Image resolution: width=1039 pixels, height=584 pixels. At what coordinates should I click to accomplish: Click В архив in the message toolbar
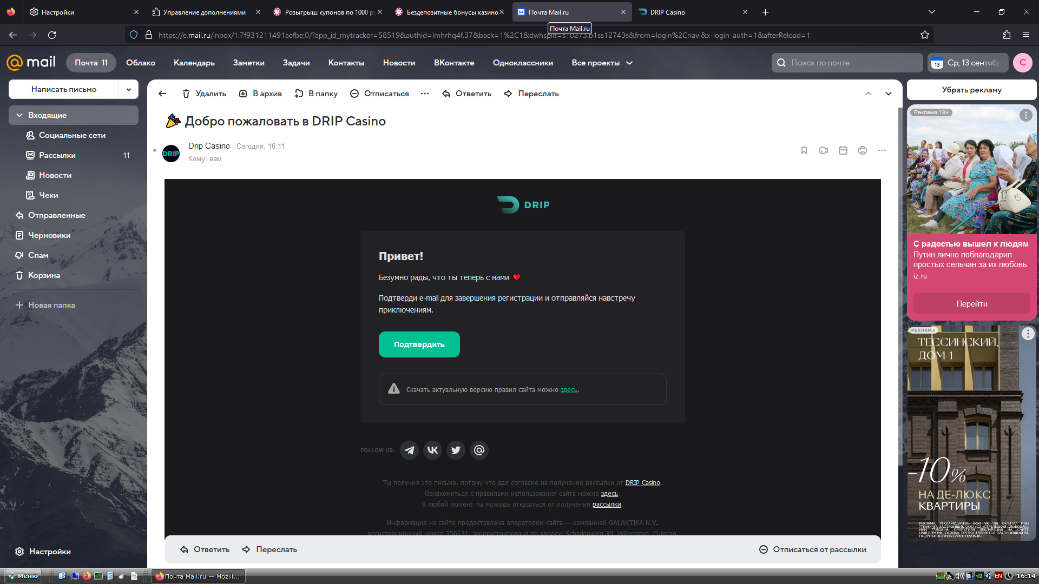tap(260, 94)
